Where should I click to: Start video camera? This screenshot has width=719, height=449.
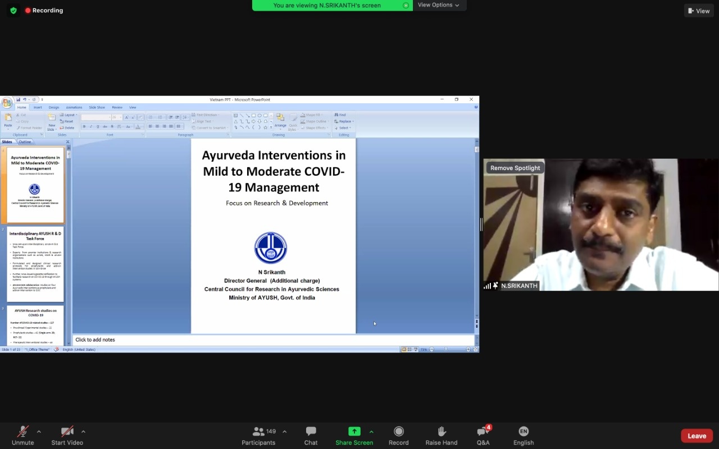pyautogui.click(x=67, y=431)
